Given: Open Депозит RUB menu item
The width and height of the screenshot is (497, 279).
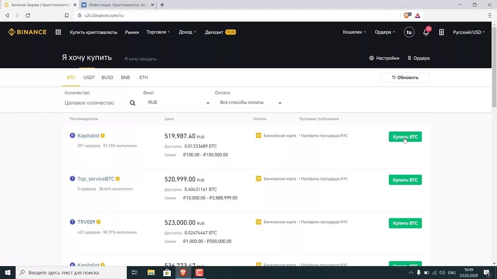Looking at the screenshot, I should pyautogui.click(x=220, y=32).
